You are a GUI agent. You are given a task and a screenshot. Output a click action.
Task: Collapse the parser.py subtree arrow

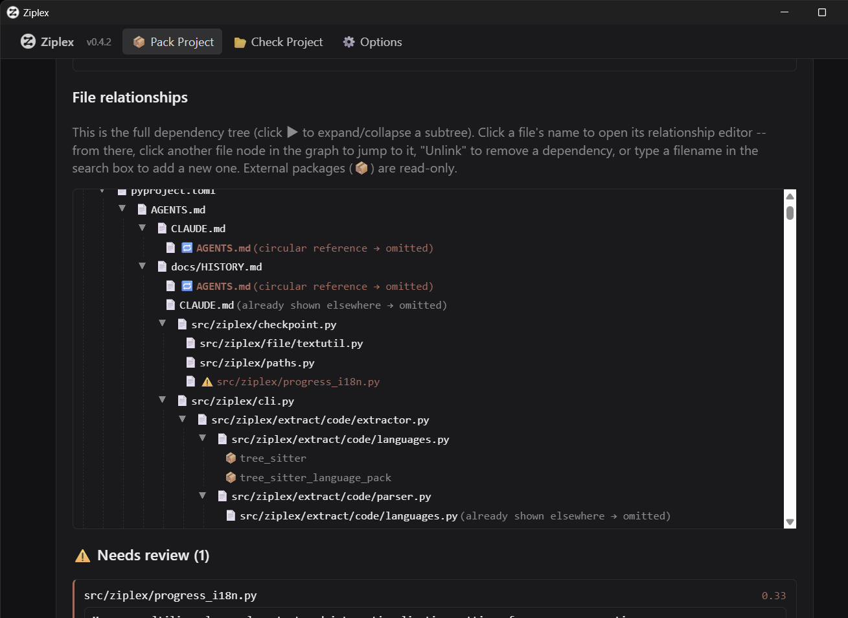click(x=202, y=495)
